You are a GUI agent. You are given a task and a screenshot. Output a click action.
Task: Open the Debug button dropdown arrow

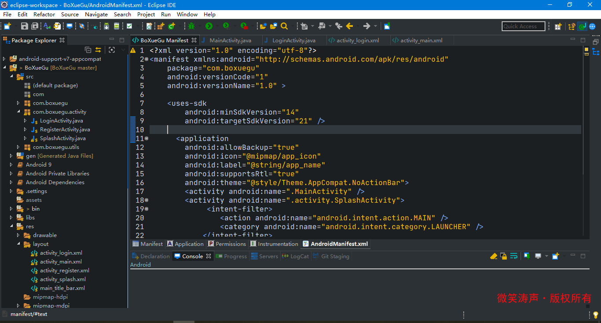coord(200,26)
